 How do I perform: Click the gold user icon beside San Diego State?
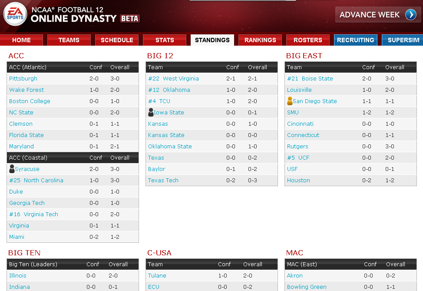290,101
